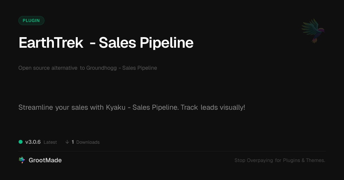Click the download count number 1

(73, 142)
